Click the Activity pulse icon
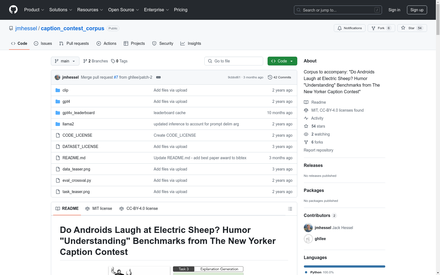The image size is (440, 275). [x=306, y=118]
